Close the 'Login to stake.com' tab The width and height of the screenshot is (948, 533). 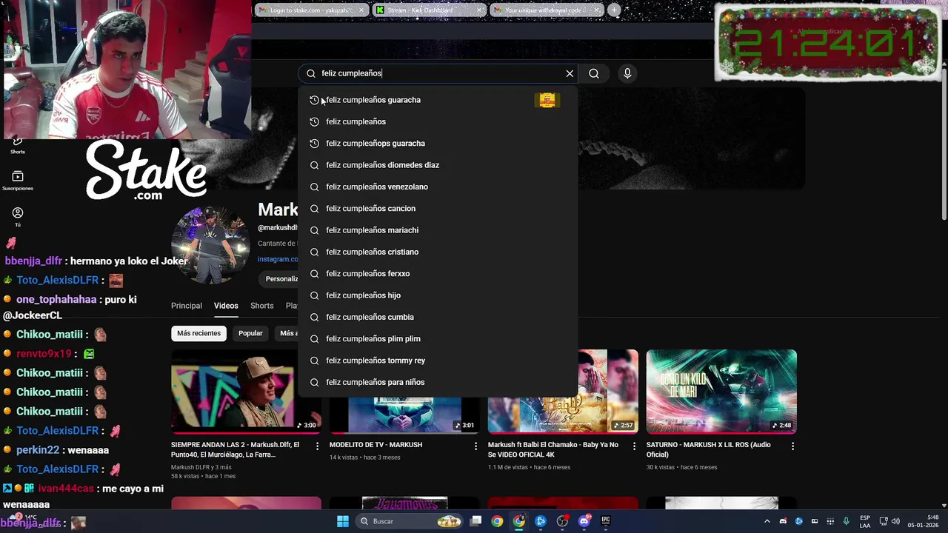pos(361,10)
